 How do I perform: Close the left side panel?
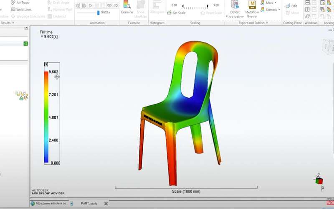click(x=26, y=28)
